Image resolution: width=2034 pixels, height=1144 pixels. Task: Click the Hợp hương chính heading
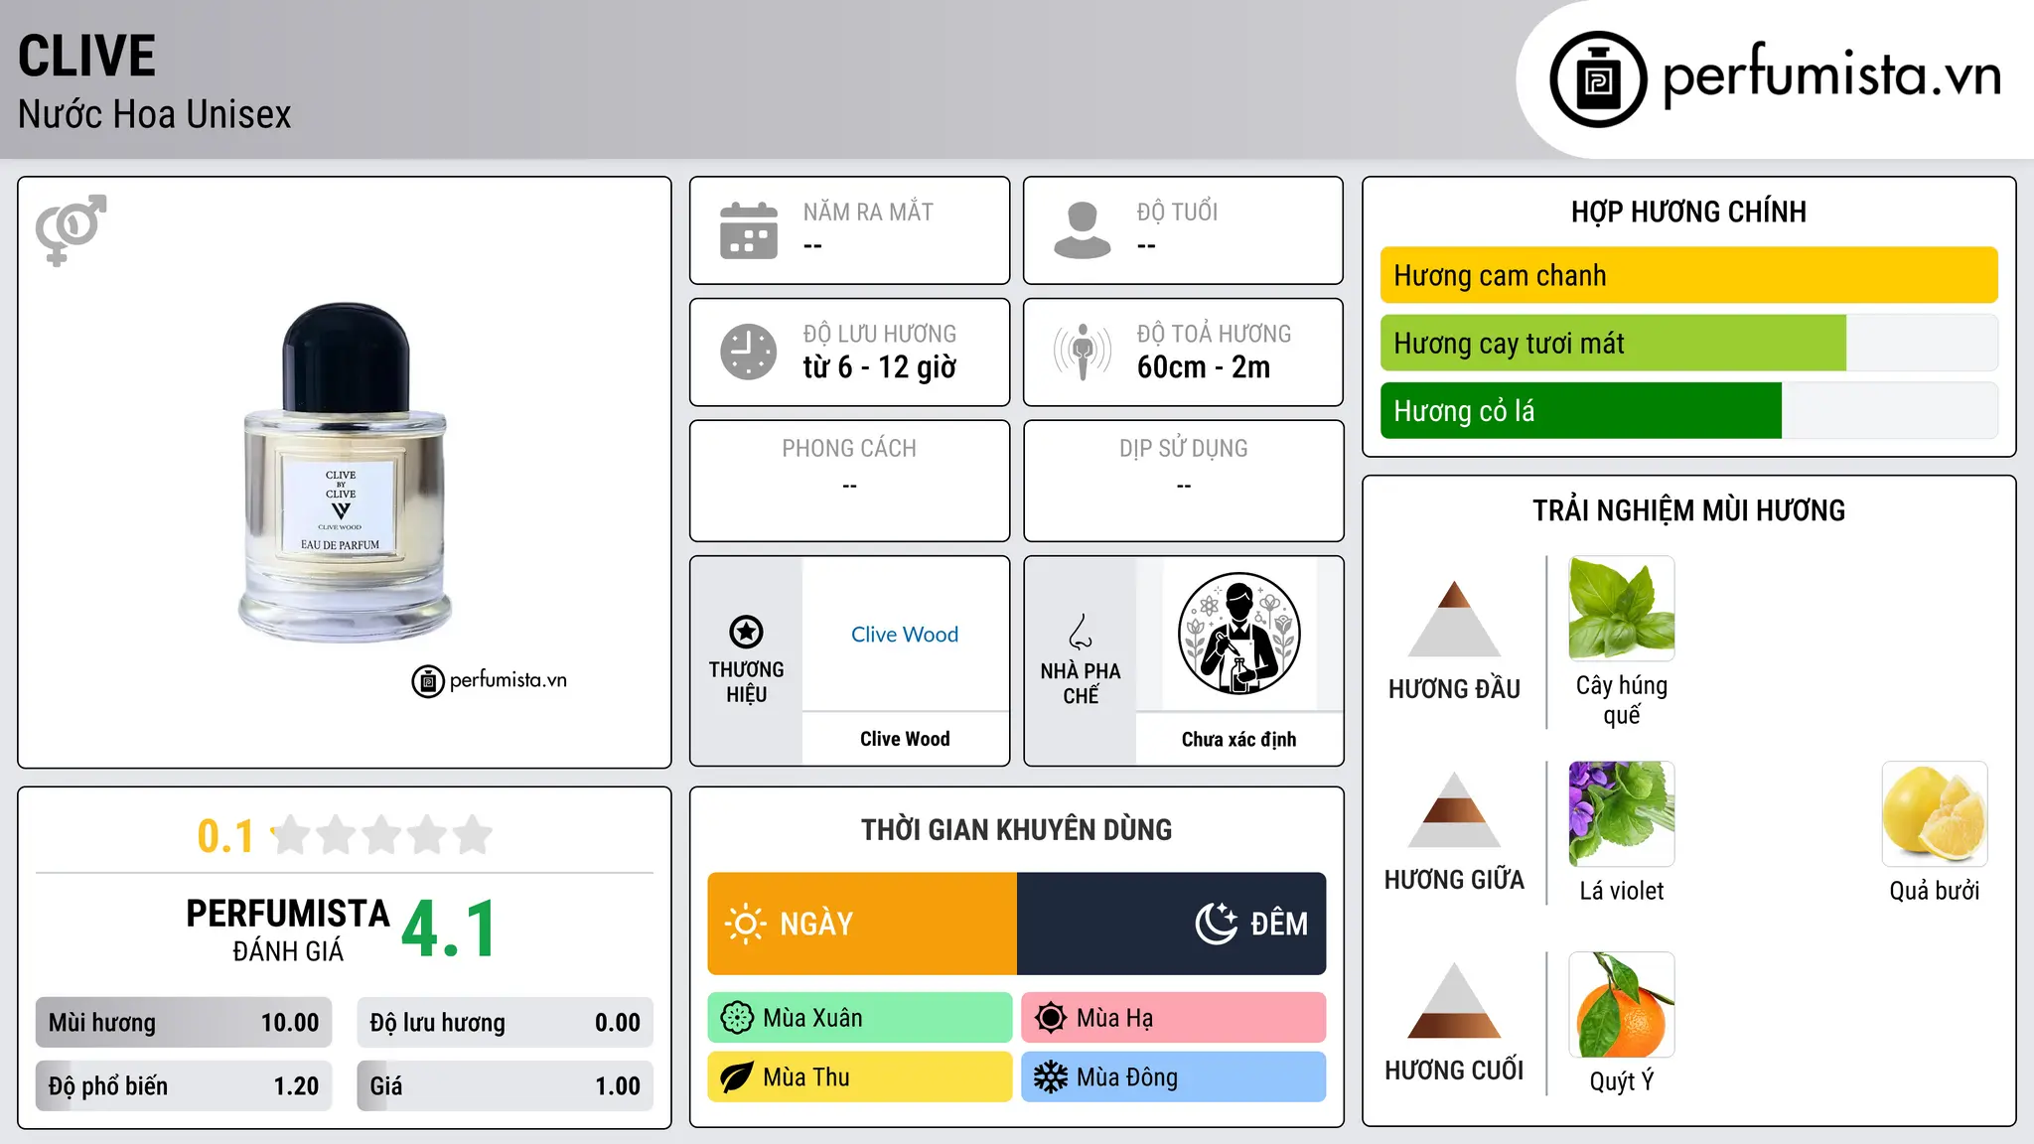tap(1689, 212)
